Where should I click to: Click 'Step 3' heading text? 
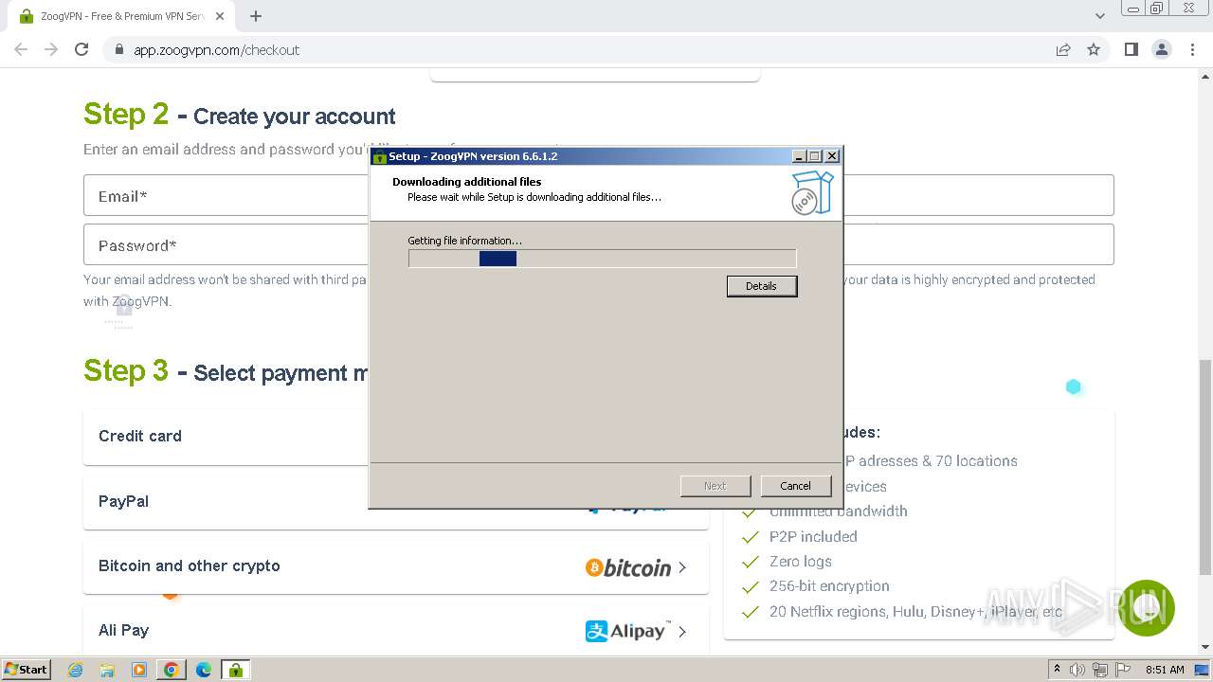click(x=126, y=370)
